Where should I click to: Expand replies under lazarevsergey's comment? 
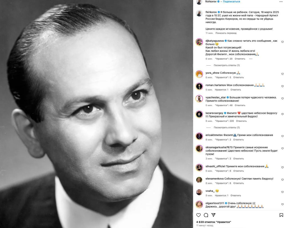(x=227, y=127)
